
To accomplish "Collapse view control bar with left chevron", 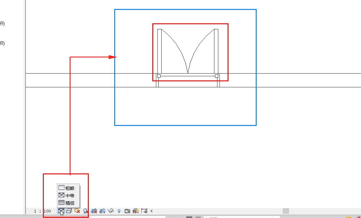I will click(152, 211).
